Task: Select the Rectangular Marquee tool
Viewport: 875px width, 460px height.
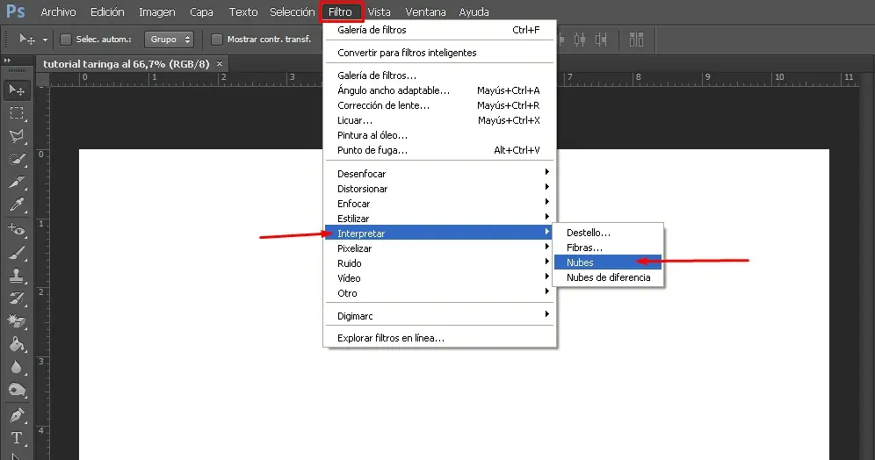Action: coord(17,113)
